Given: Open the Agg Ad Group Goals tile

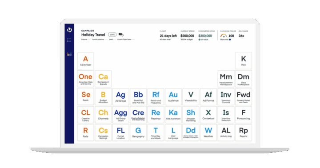Looking at the screenshot, I should coord(120,115).
